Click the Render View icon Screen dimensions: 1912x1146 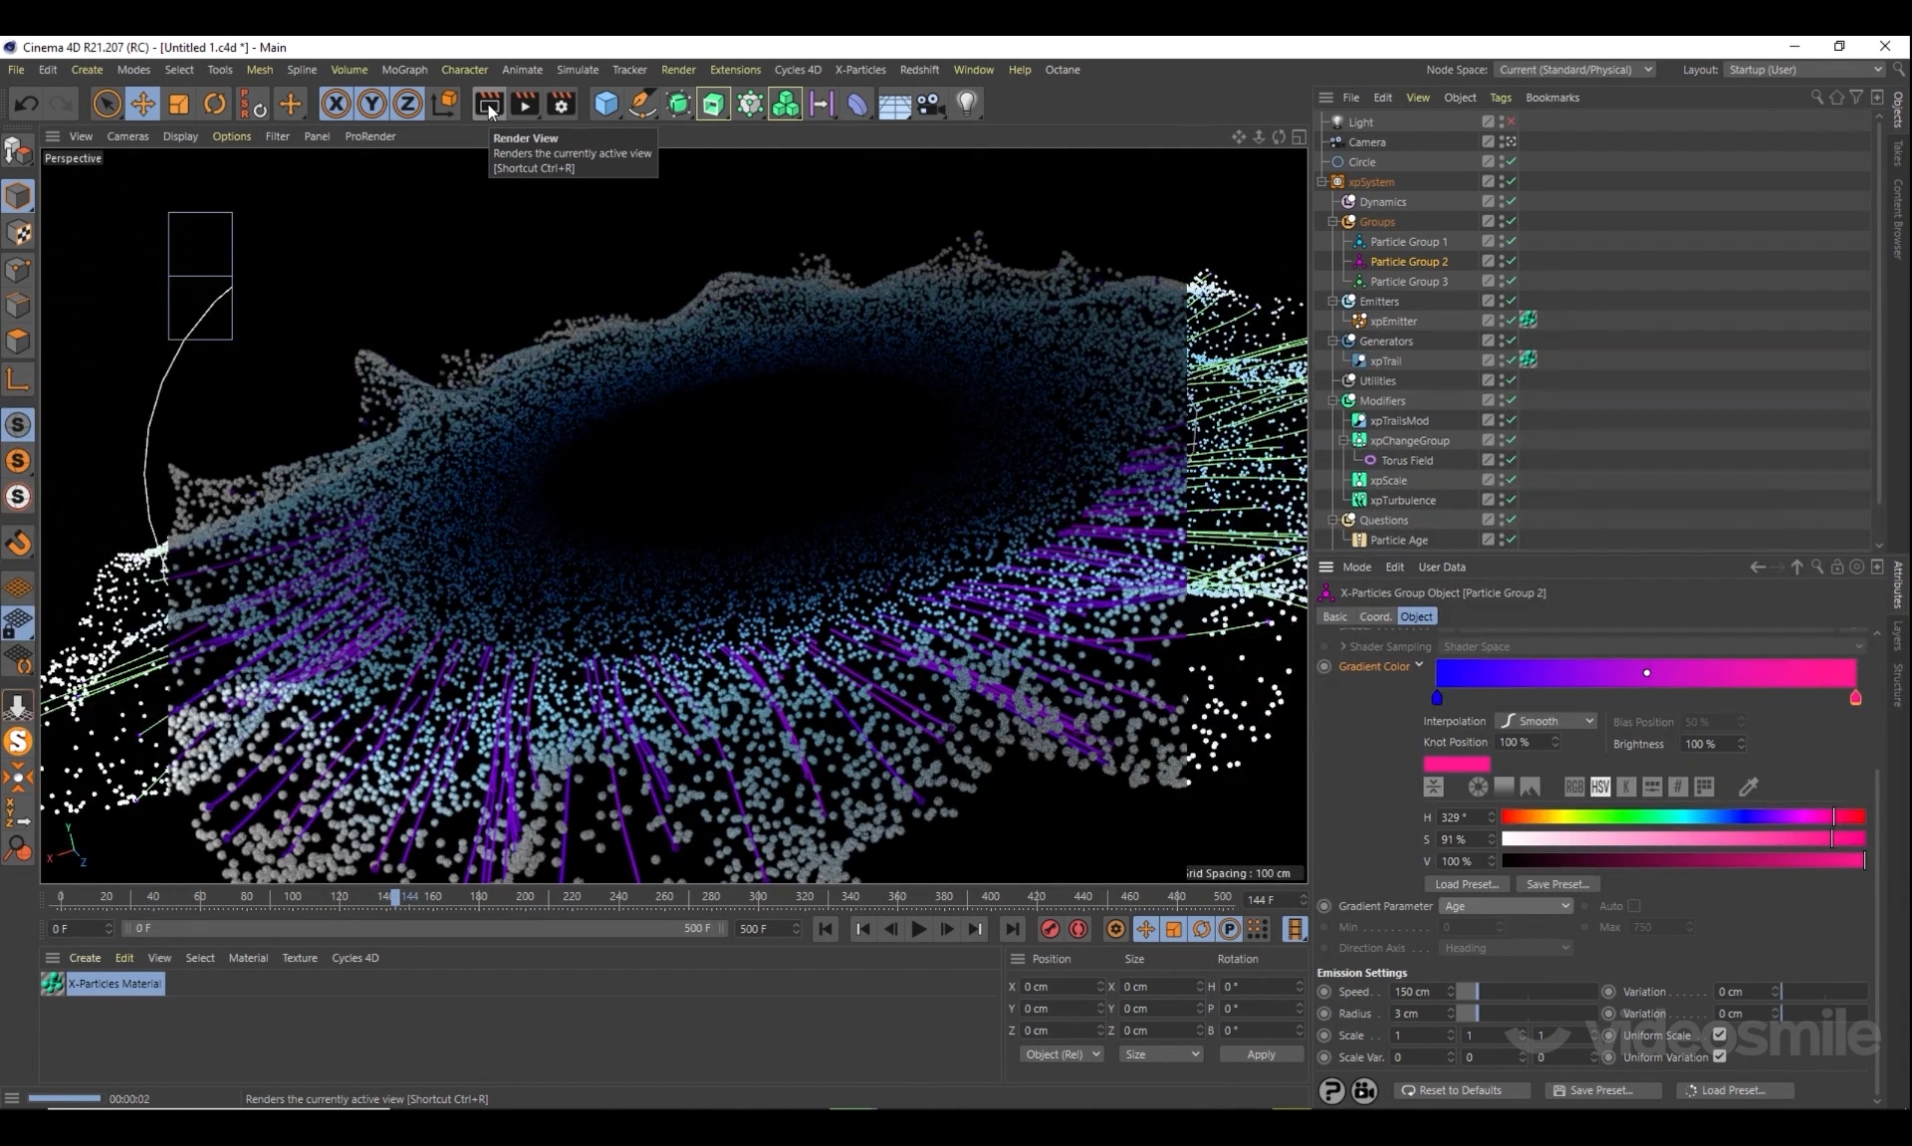(488, 104)
